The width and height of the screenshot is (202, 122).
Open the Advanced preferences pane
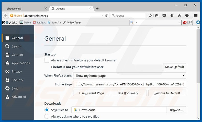18,97
